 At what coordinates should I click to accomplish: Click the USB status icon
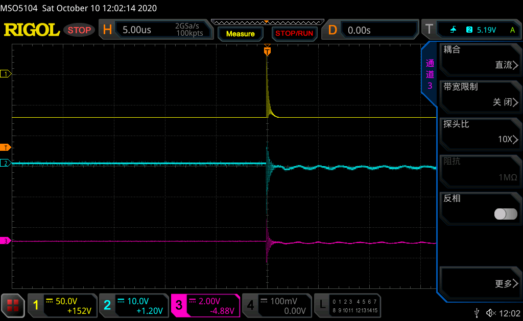477,312
